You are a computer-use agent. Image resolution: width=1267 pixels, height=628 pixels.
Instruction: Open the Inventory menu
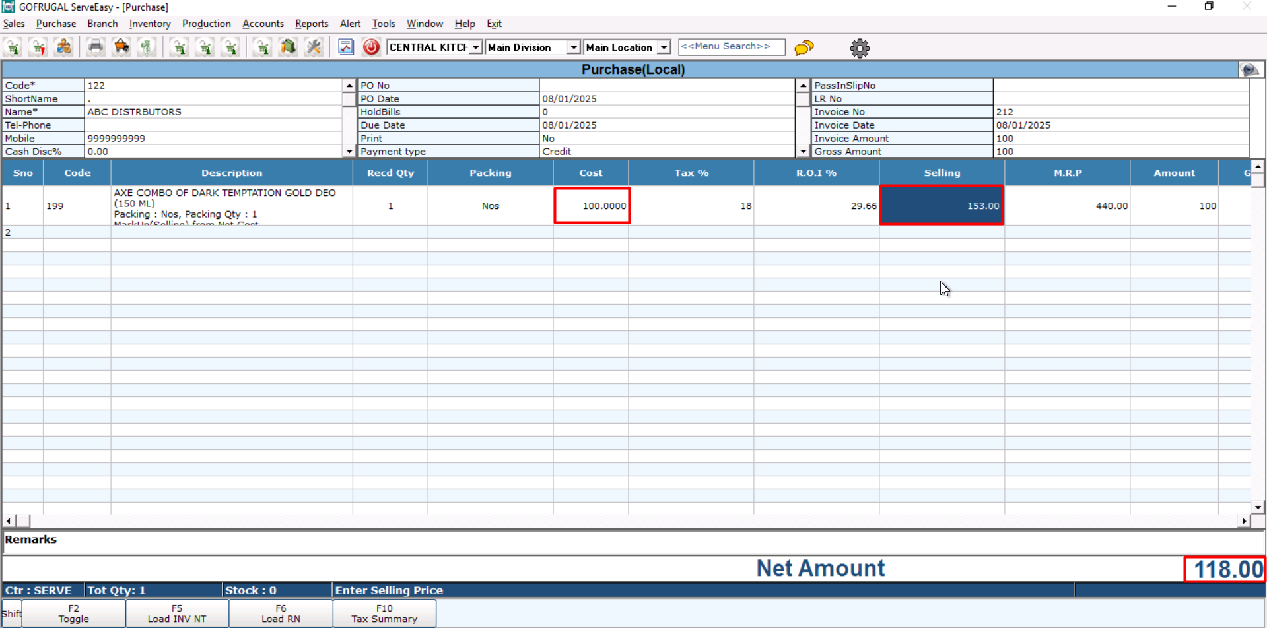click(x=150, y=24)
